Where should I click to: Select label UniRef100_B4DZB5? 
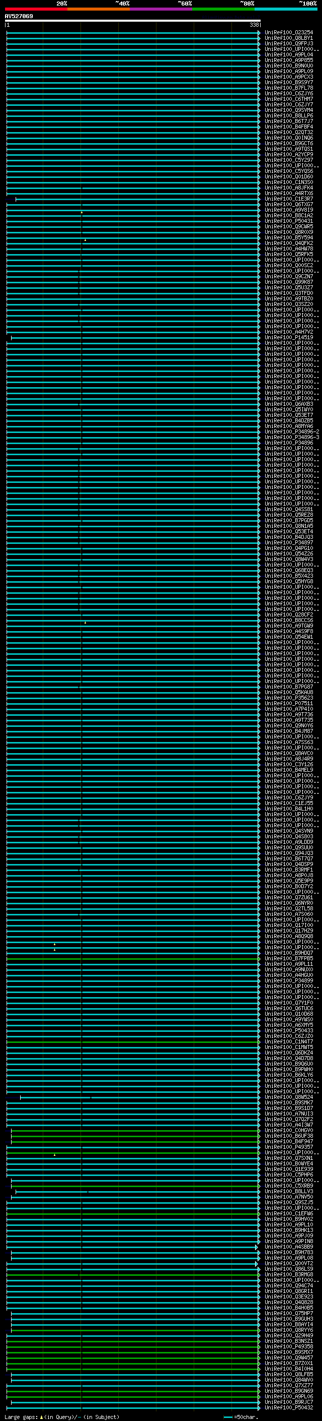click(x=289, y=421)
